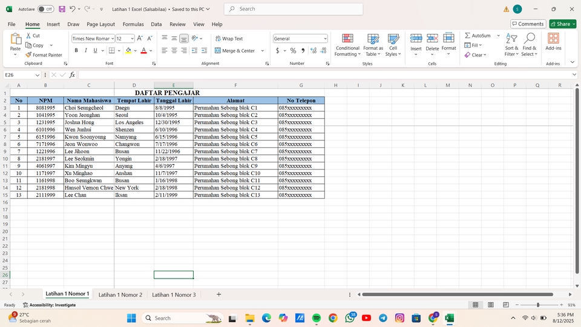This screenshot has width=581, height=327.
Task: Open the Page Layout tab
Action: [x=100, y=24]
